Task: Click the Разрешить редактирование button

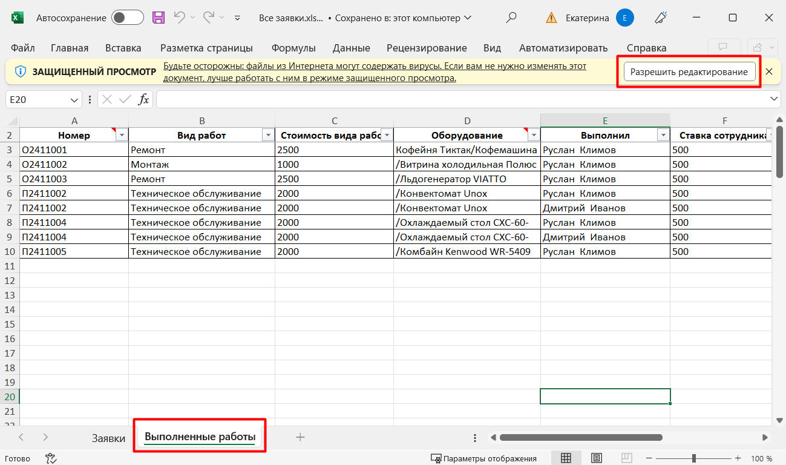Action: coord(689,72)
